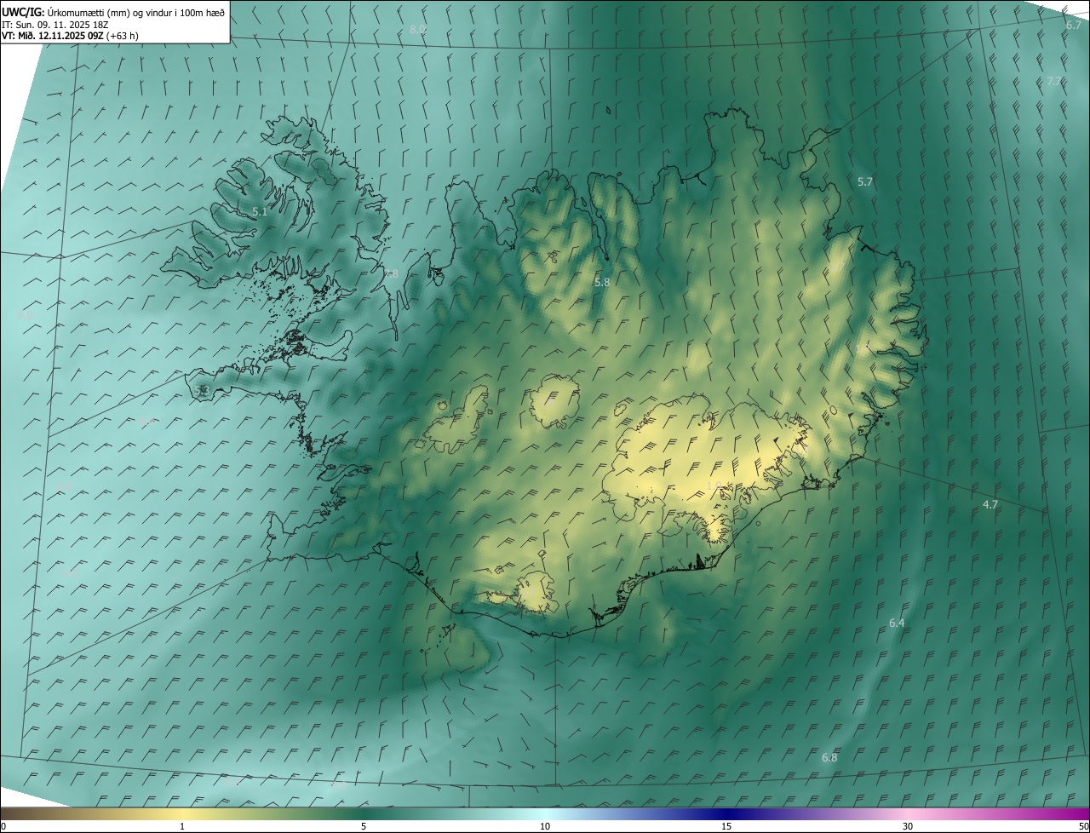Click the 50 tick label on the color scale
The width and height of the screenshot is (1090, 833).
click(1083, 827)
